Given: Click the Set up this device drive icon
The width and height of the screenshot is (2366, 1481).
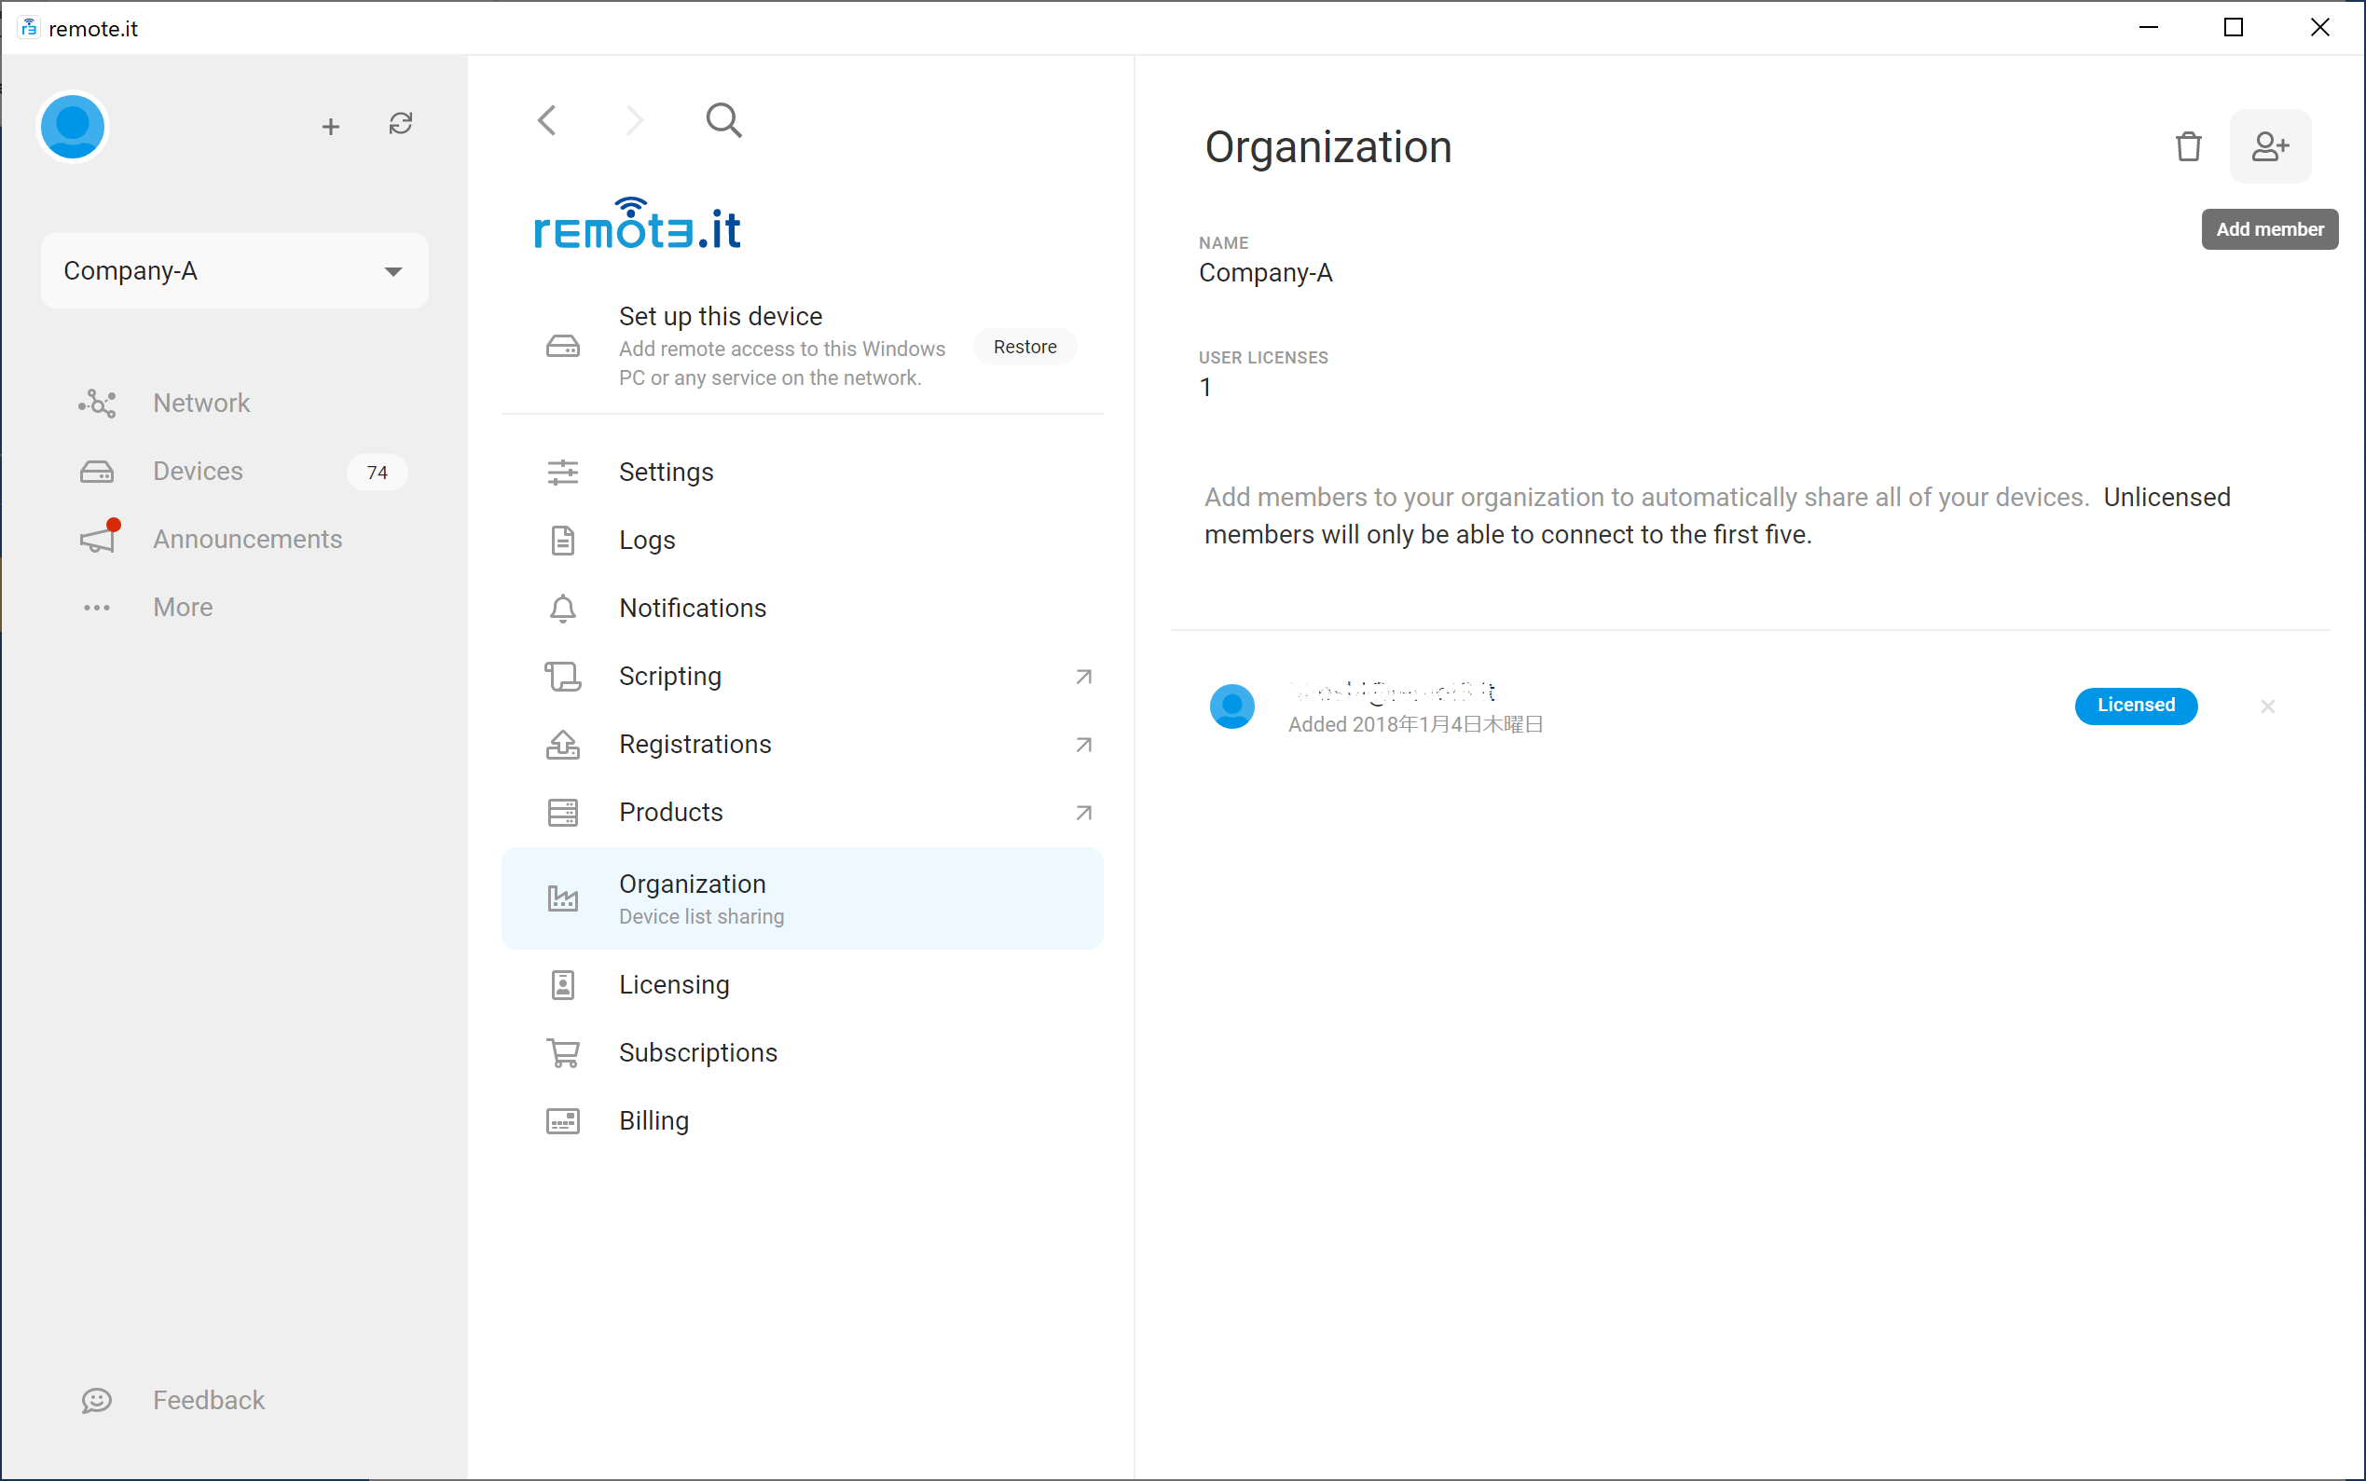Looking at the screenshot, I should pyautogui.click(x=562, y=347).
